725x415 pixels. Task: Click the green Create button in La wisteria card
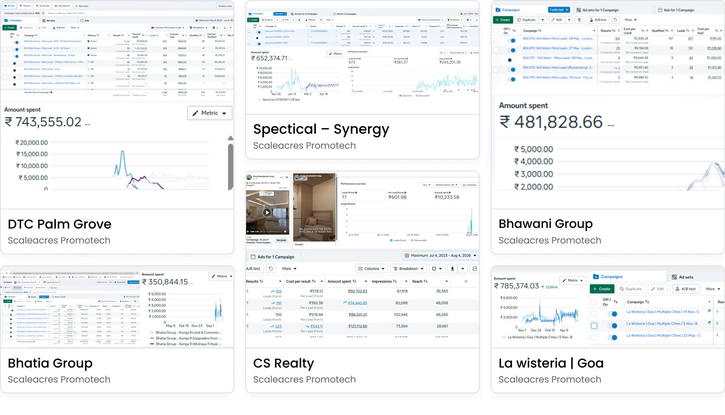[x=602, y=289]
